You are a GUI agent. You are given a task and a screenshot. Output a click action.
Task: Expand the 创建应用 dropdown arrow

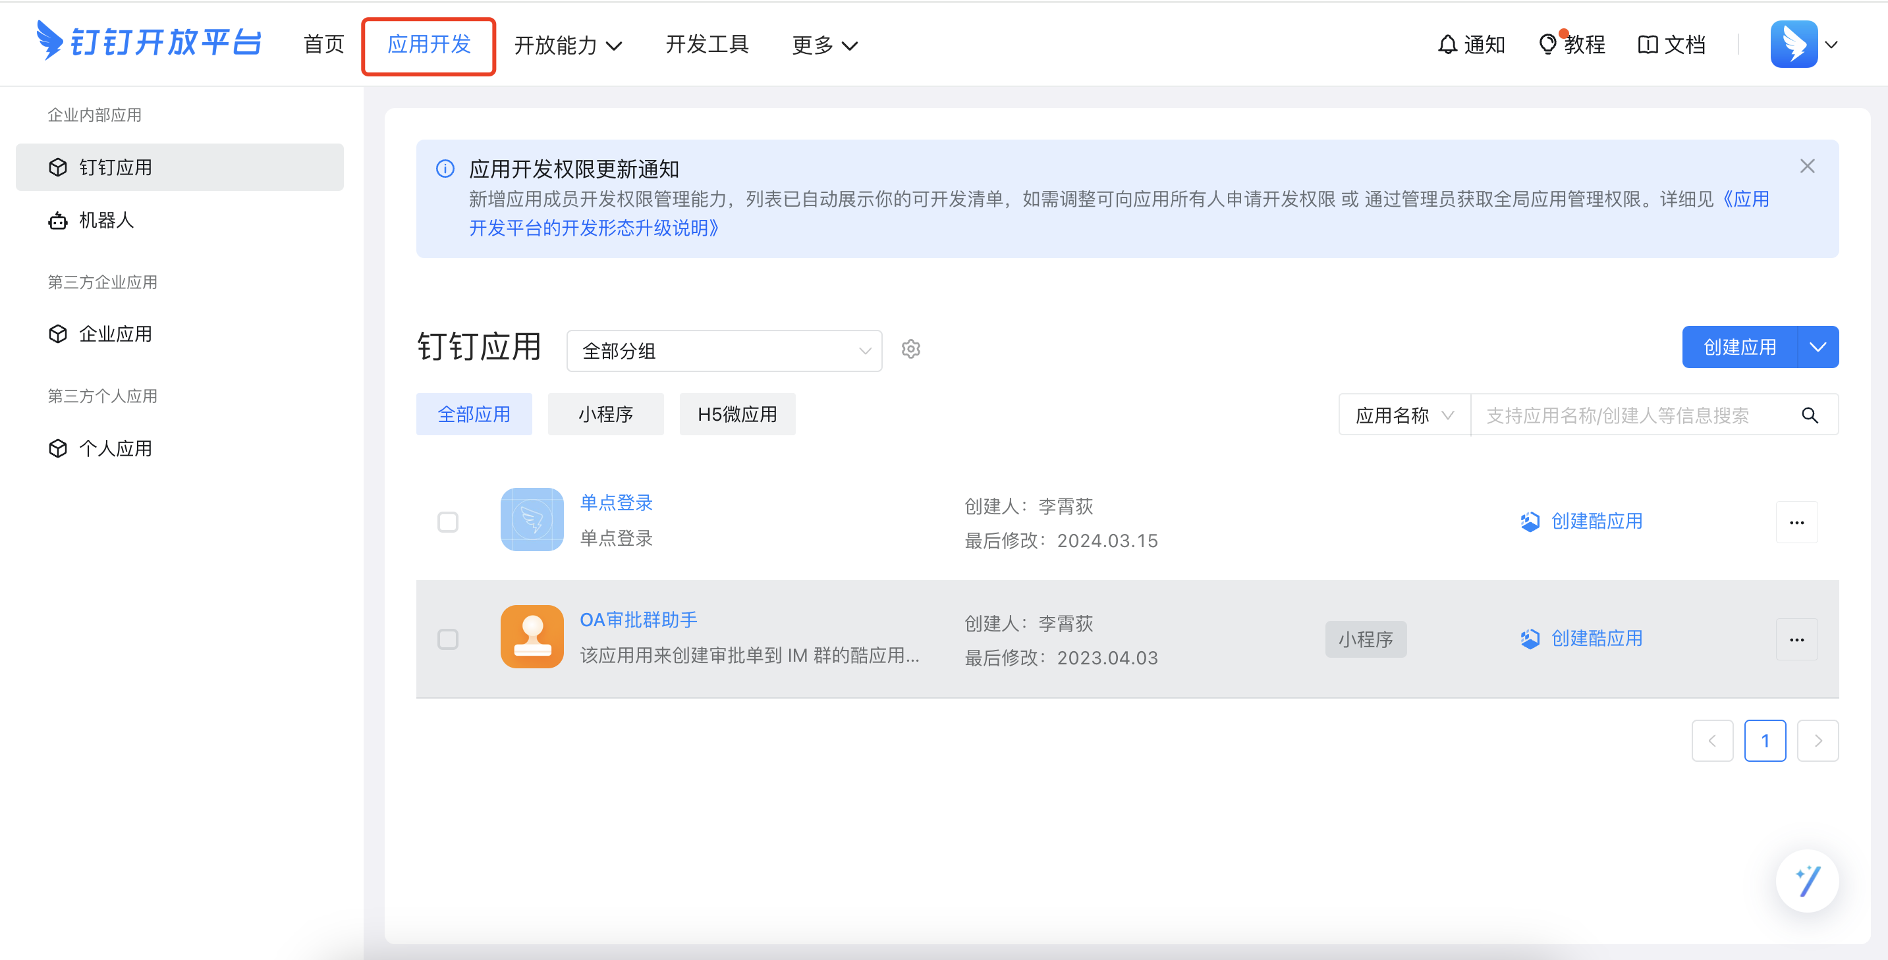(x=1818, y=348)
